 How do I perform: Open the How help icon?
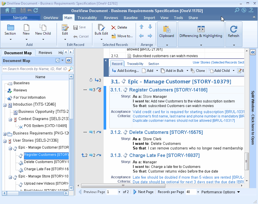251,10
